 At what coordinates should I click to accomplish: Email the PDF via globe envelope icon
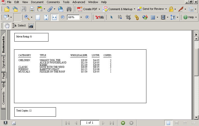coord(61,9)
